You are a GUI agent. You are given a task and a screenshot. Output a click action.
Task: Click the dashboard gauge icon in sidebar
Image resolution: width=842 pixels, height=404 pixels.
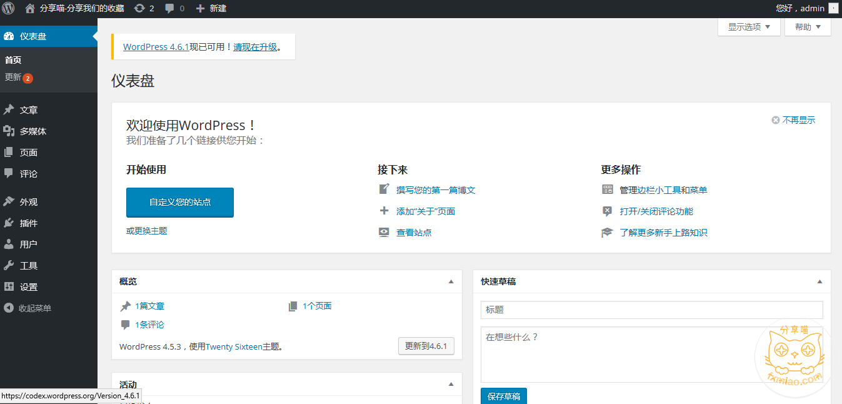coord(9,36)
